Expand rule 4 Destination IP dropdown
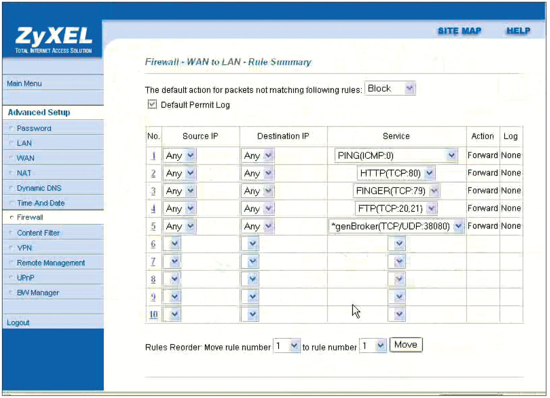The width and height of the screenshot is (550, 398). [x=258, y=208]
